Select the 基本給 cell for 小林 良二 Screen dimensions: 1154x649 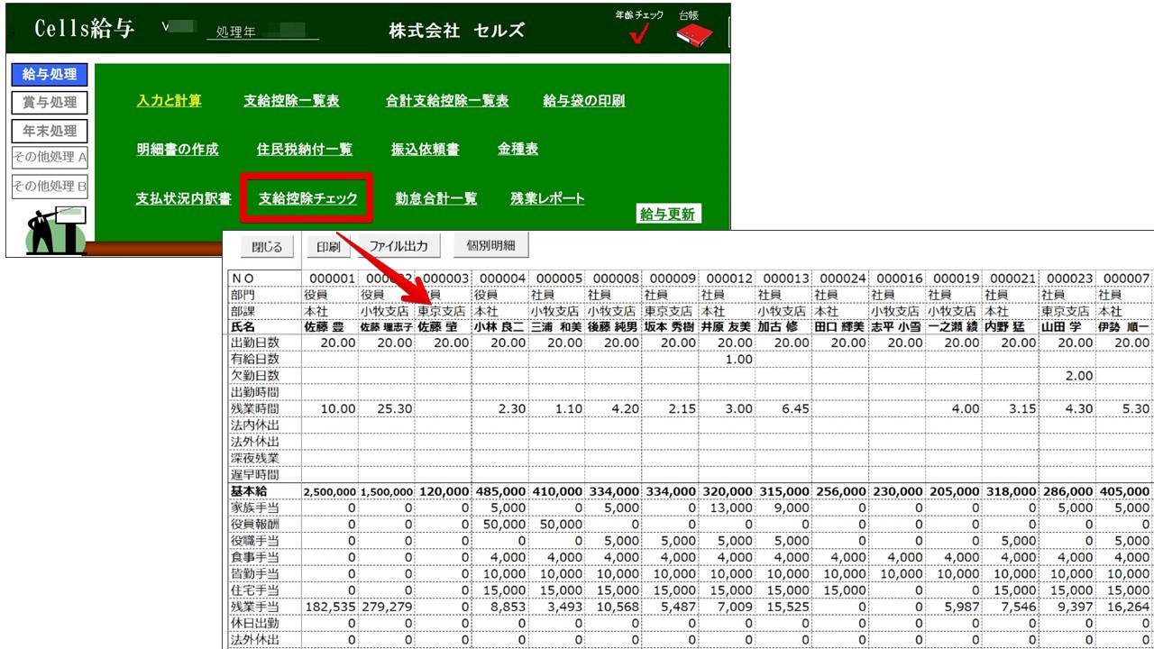[x=499, y=491]
